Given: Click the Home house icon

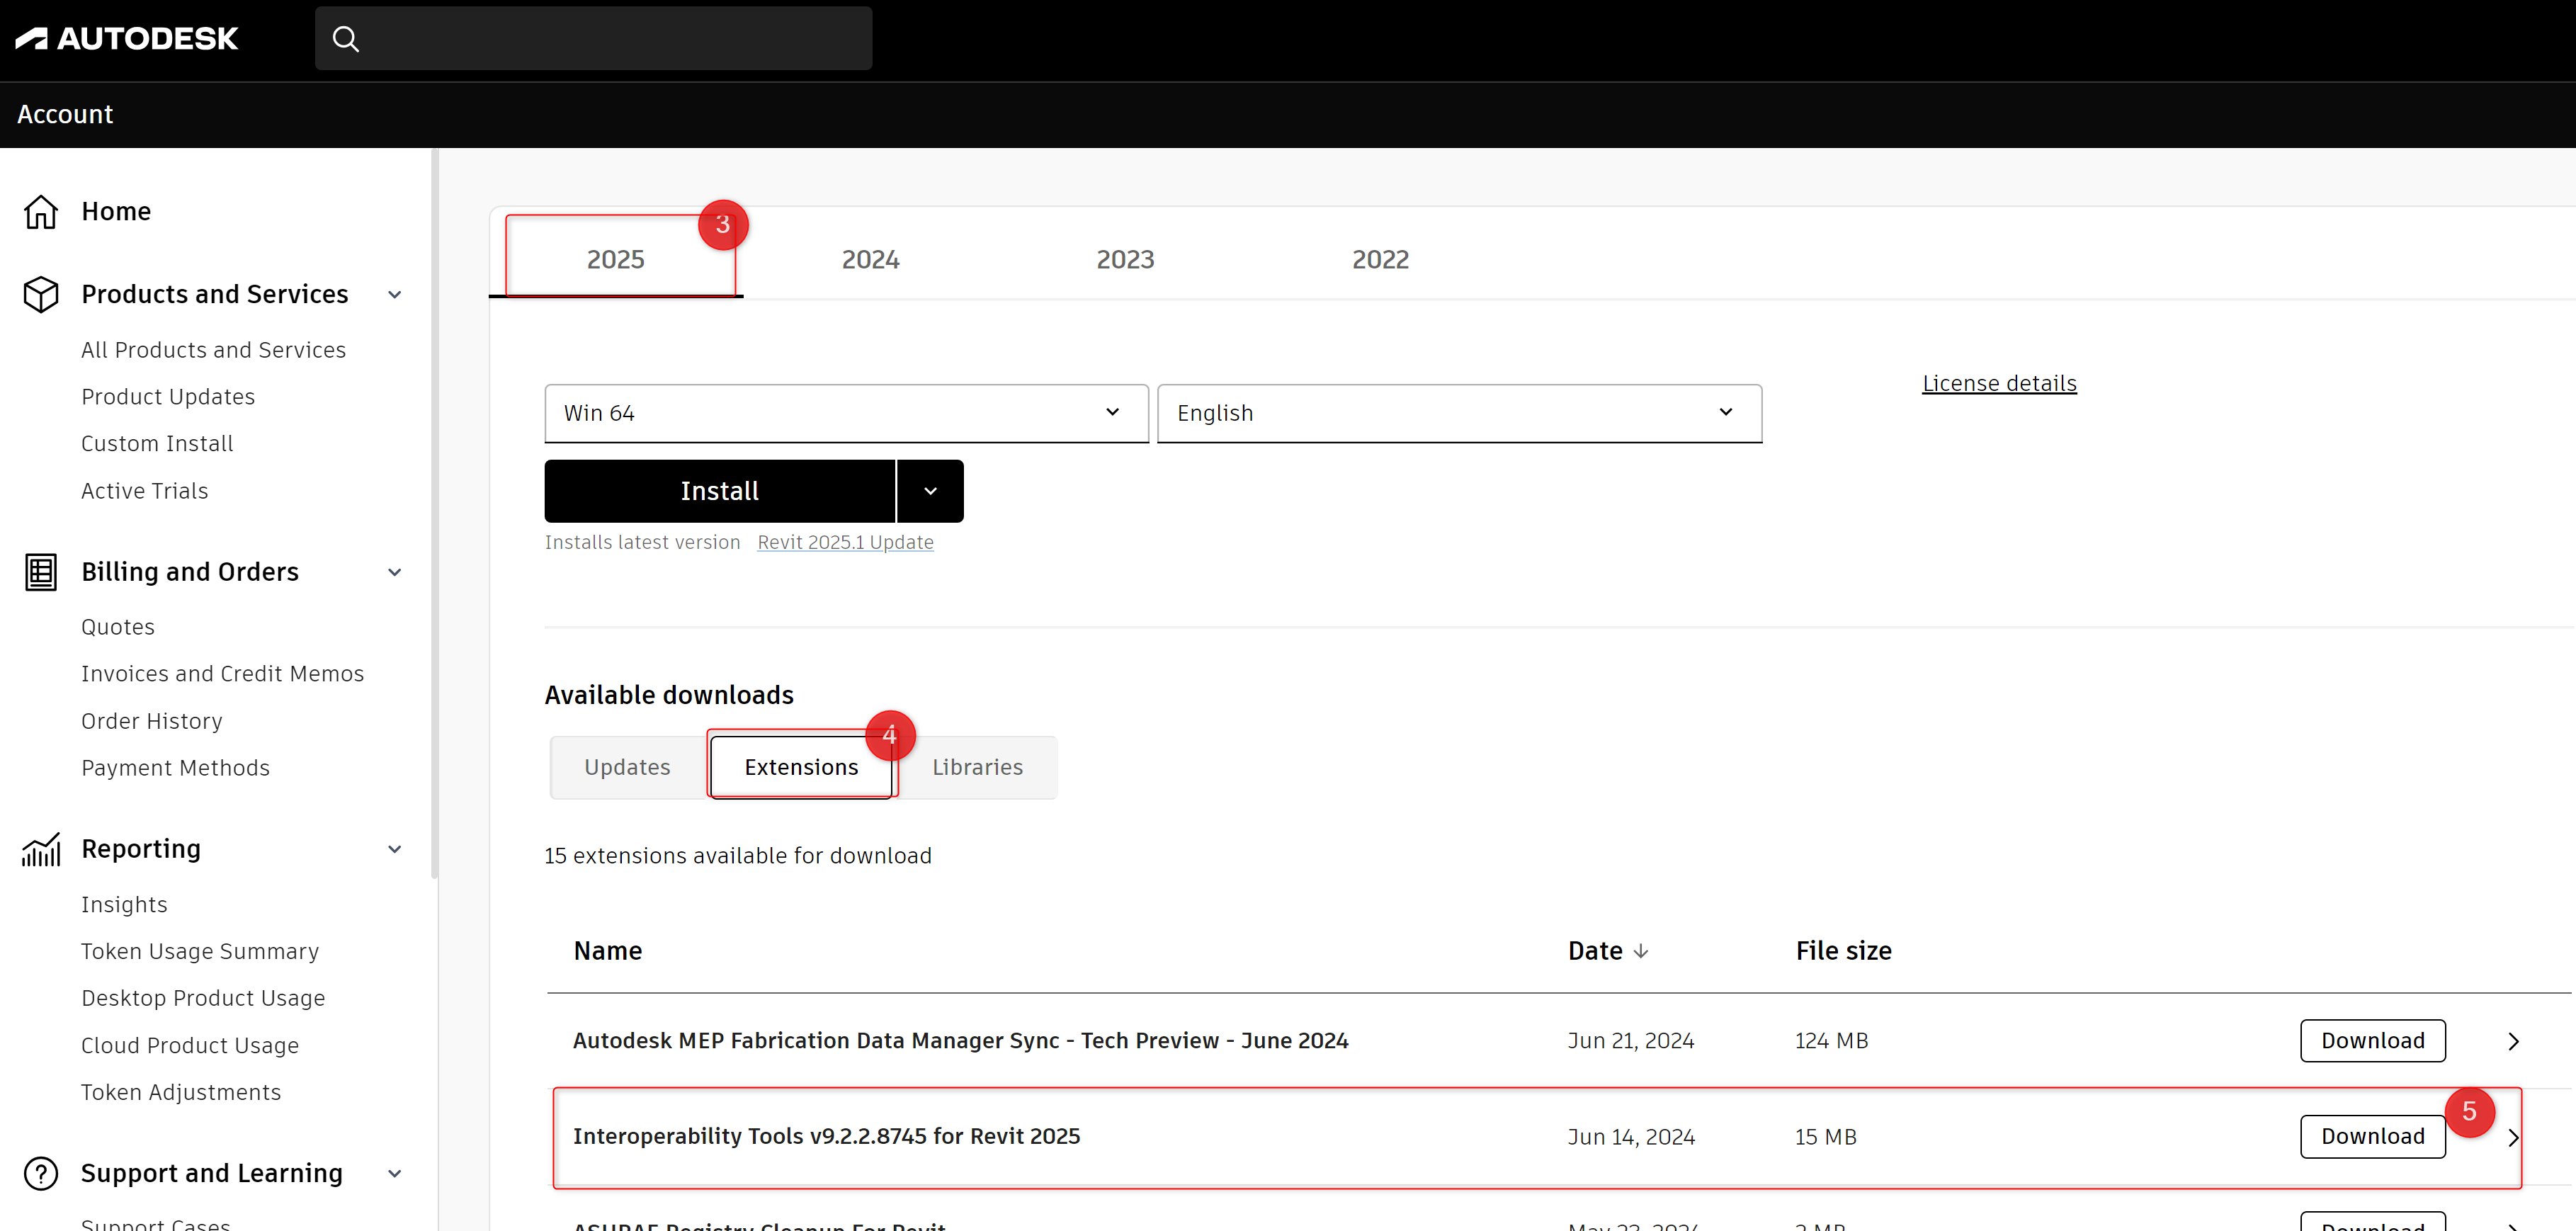Looking at the screenshot, I should point(41,212).
